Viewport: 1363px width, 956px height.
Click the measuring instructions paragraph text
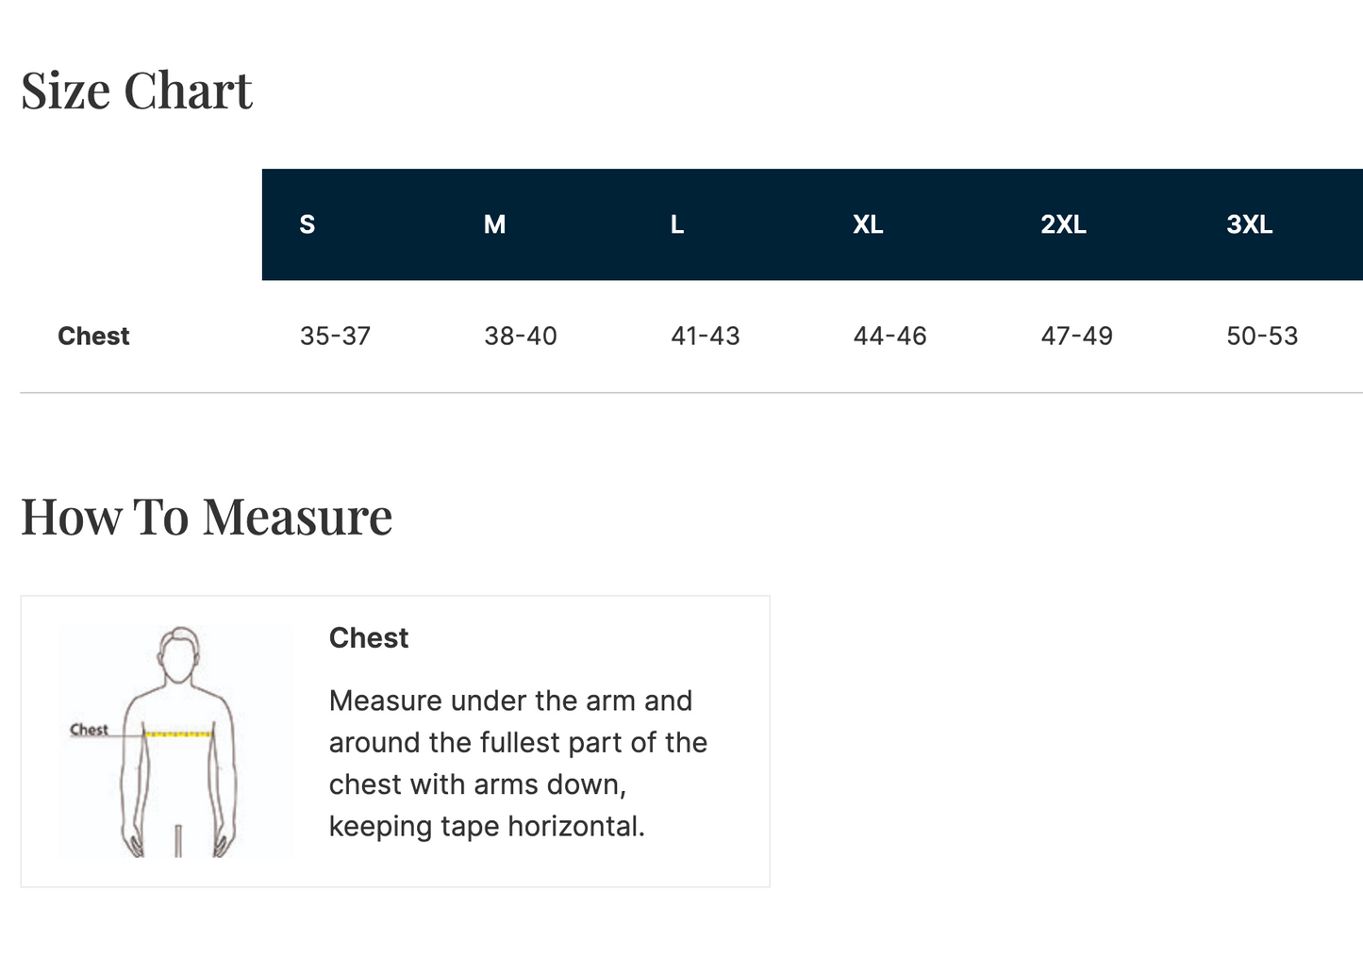tap(518, 764)
